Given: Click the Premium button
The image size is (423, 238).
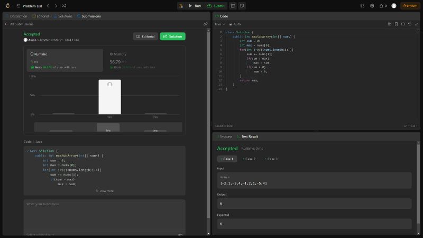Looking at the screenshot, I should click(410, 6).
